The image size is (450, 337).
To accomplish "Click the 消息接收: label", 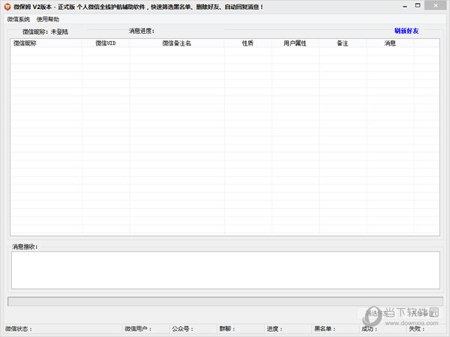I will point(25,246).
